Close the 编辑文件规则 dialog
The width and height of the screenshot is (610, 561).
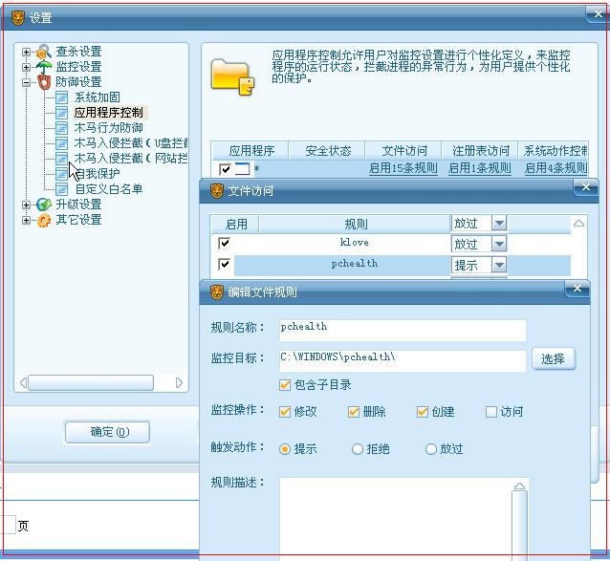pyautogui.click(x=577, y=289)
